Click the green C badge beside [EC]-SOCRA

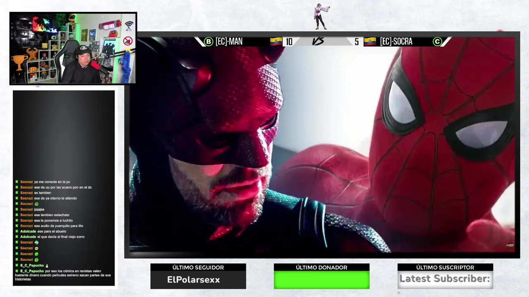[437, 42]
